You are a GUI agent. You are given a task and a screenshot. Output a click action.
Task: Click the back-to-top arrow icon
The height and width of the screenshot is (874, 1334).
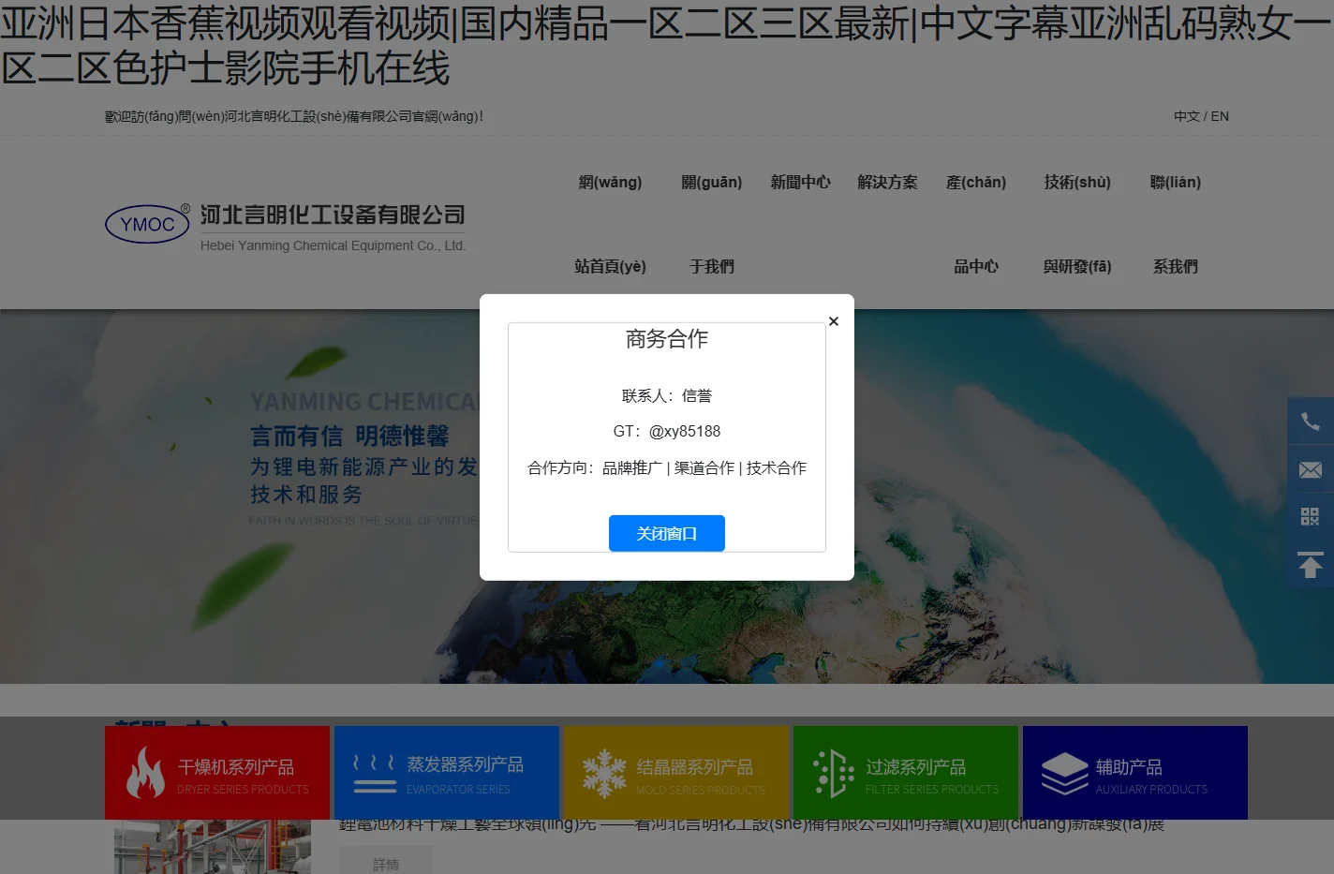pos(1310,565)
